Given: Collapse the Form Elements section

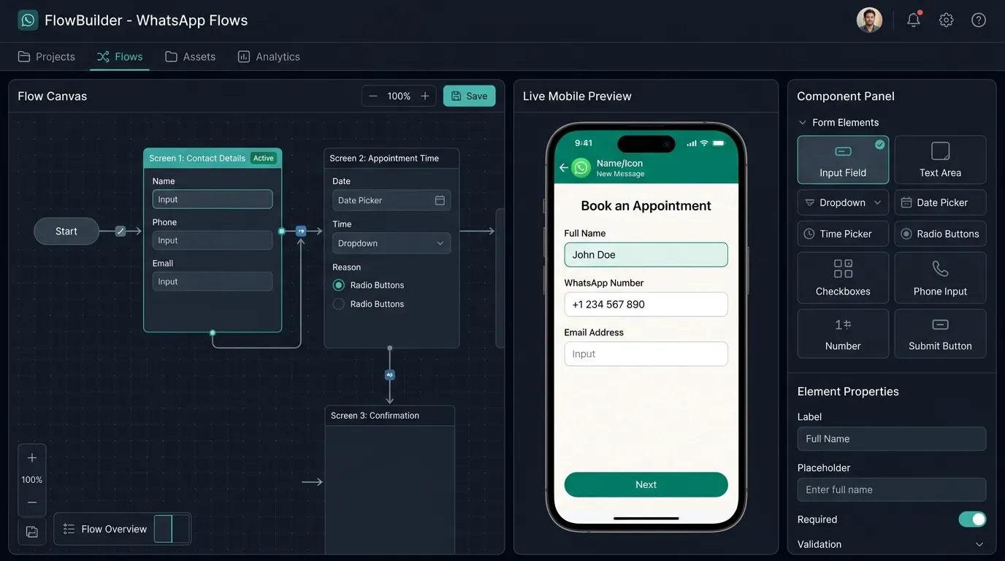Looking at the screenshot, I should click(803, 123).
